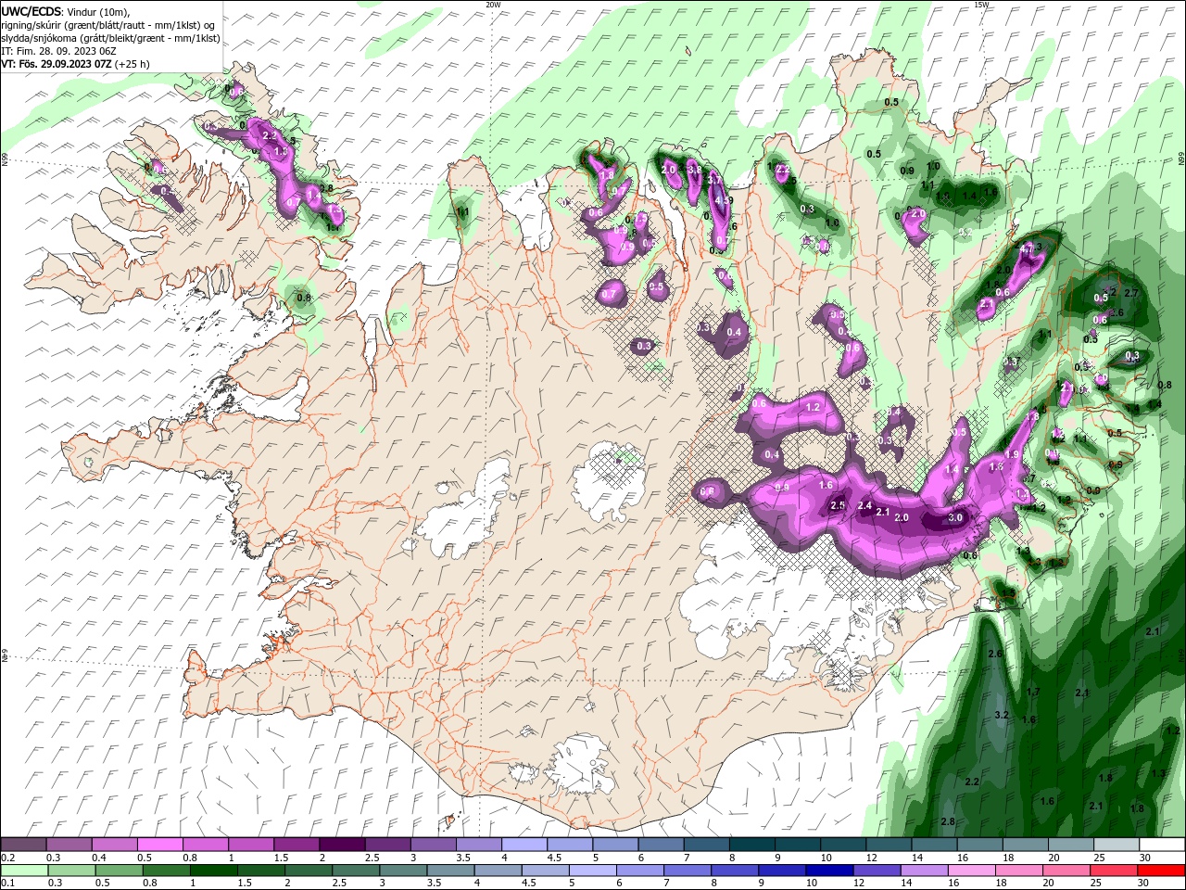Select upper legend swatch for 25 (light gray)
The image size is (1186, 890).
pos(1117,845)
